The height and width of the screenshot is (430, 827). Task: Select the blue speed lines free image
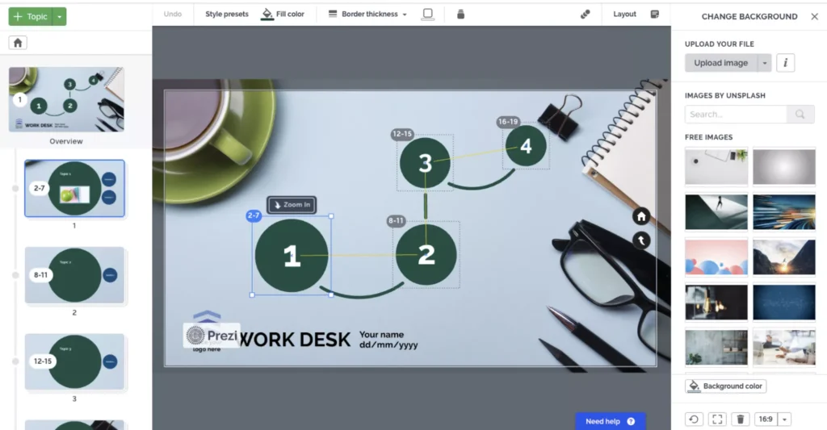[783, 212]
